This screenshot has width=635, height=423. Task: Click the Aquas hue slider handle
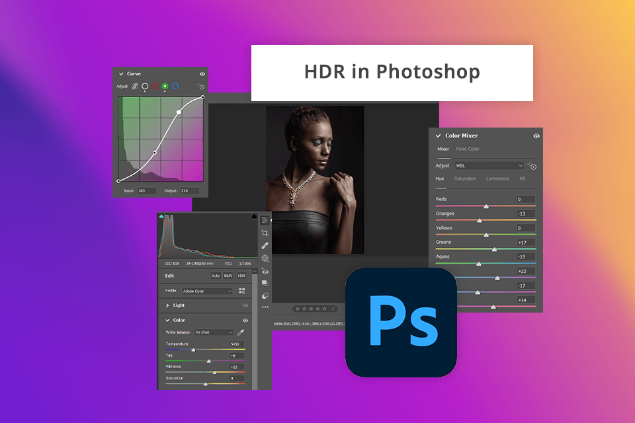point(479,264)
